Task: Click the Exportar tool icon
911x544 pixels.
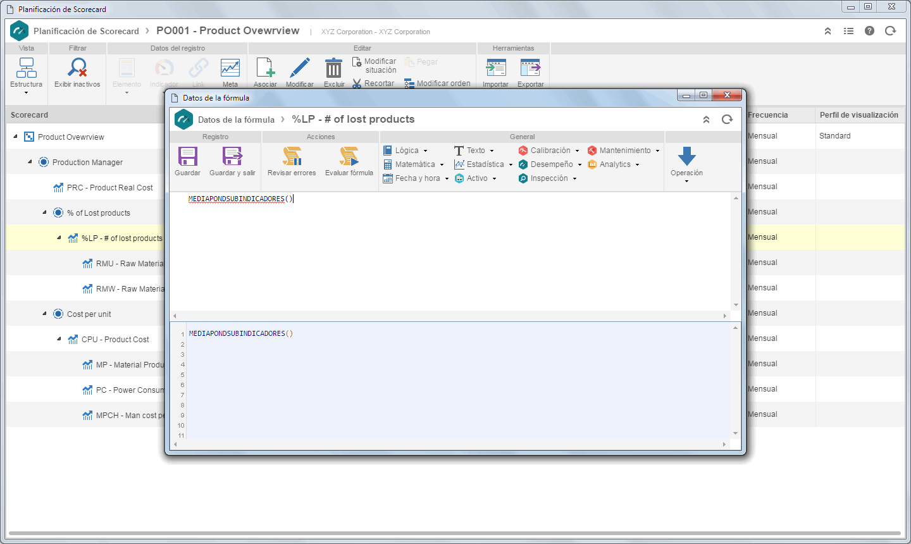Action: pos(530,68)
